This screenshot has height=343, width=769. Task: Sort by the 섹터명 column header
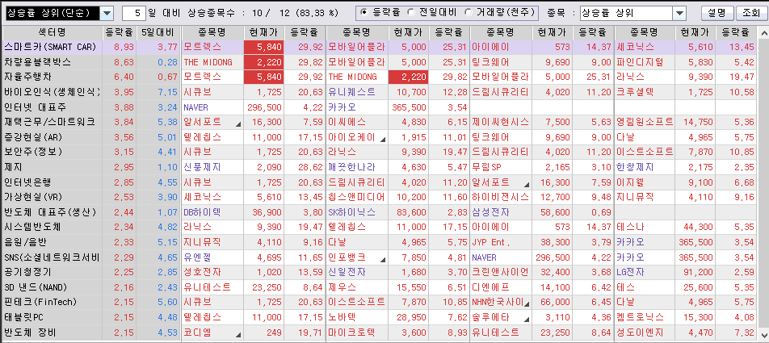tap(52, 33)
